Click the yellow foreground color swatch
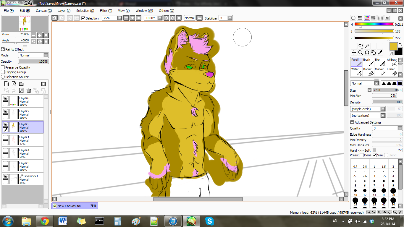The width and height of the screenshot is (404, 227). (x=393, y=46)
